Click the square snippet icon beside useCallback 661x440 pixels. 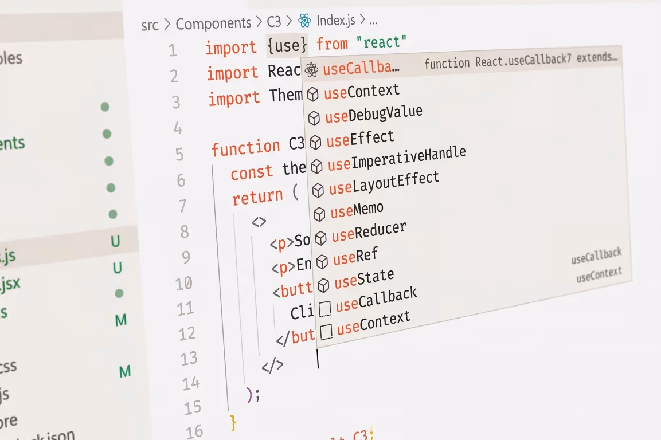(324, 309)
